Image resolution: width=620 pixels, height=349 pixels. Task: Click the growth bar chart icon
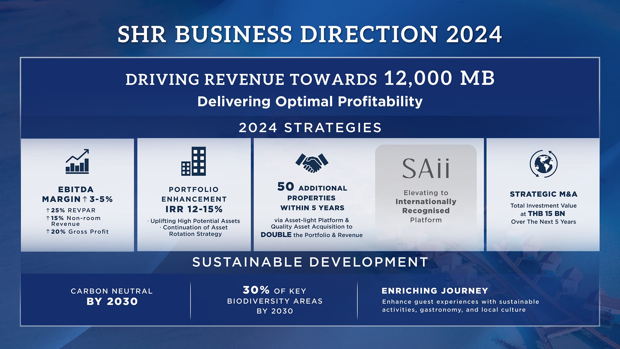77,161
